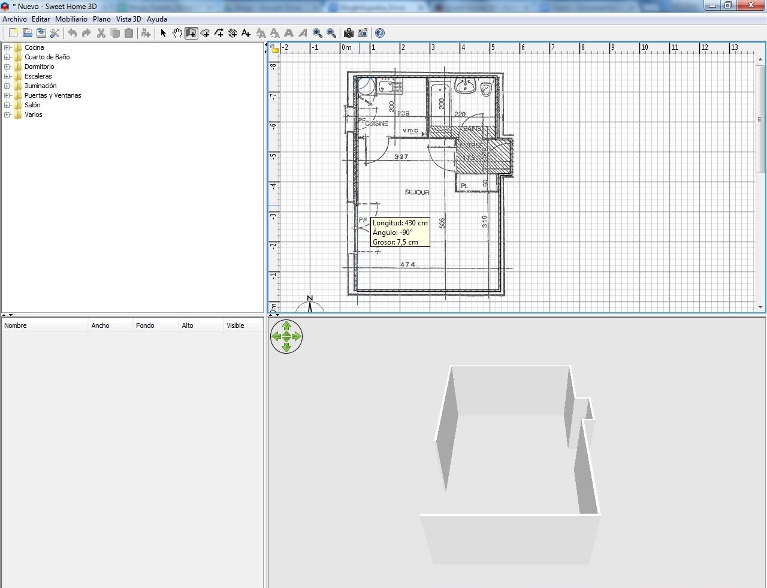The width and height of the screenshot is (767, 588).
Task: Select the room creation tool
Action: [206, 33]
